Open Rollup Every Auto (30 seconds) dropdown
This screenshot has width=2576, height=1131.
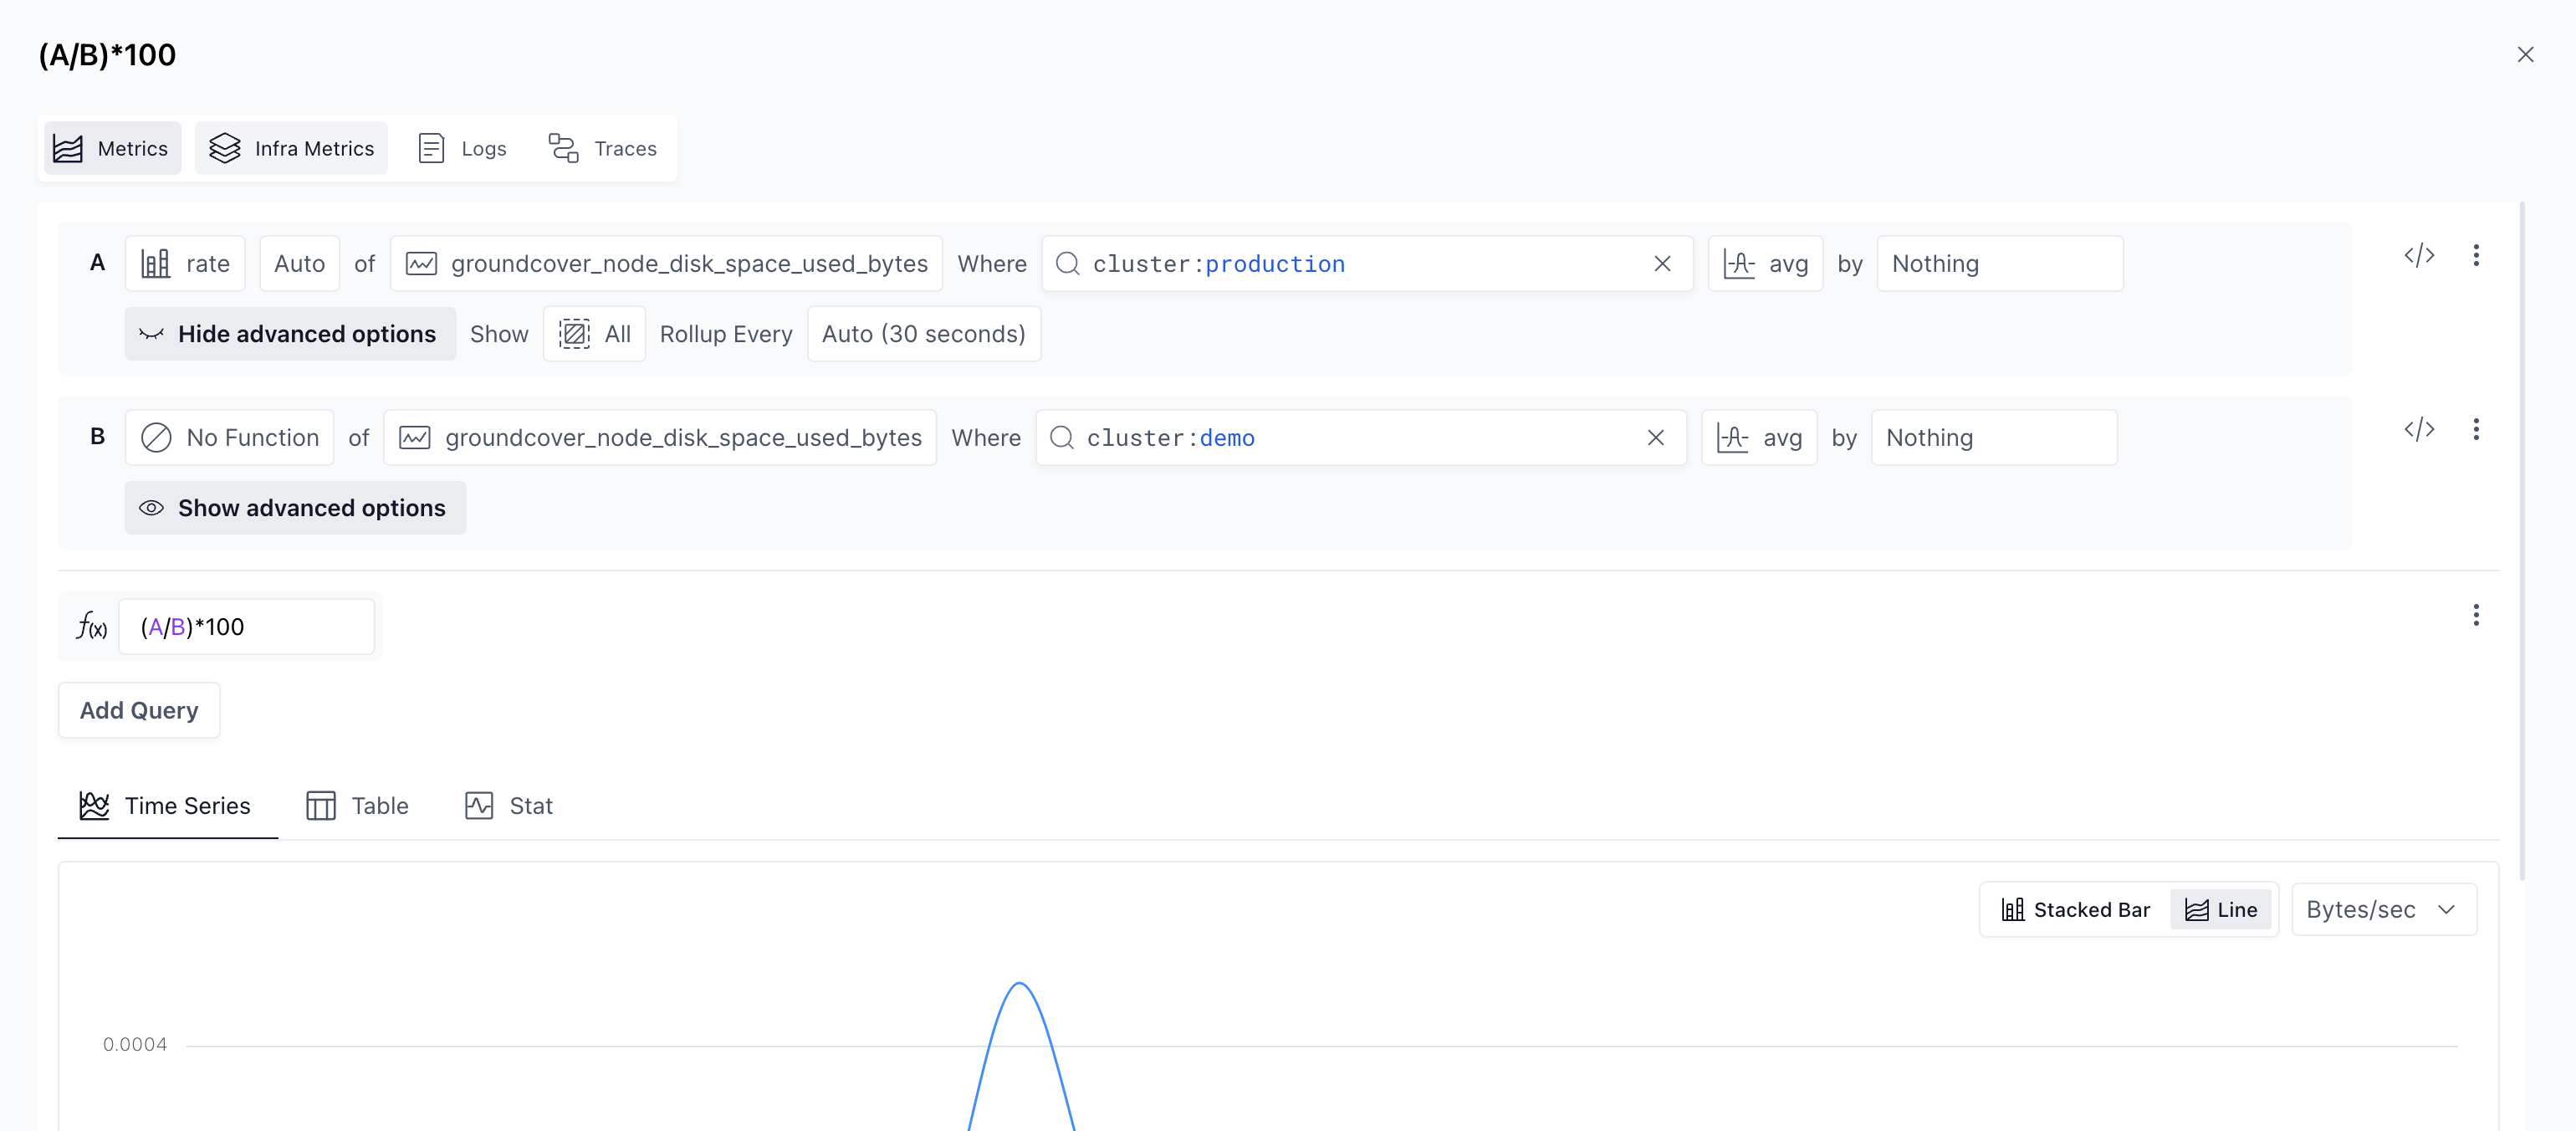click(923, 334)
